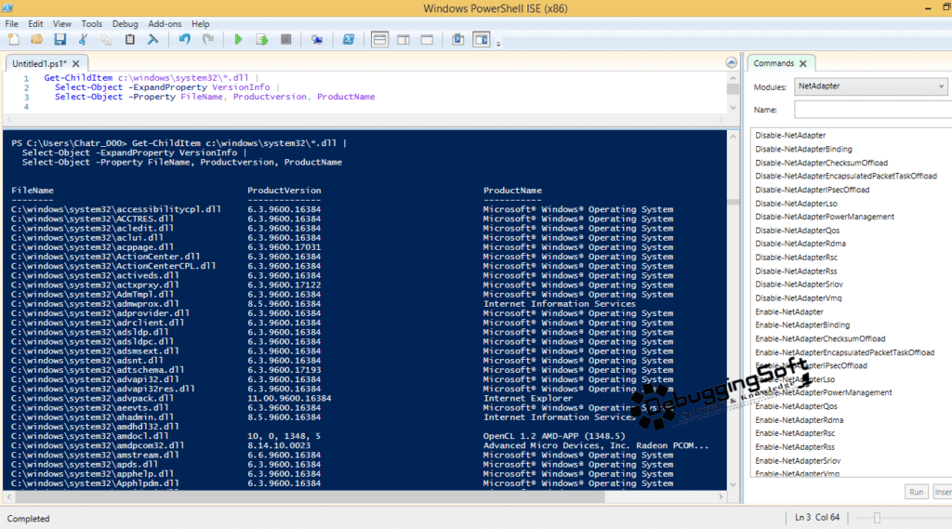
Task: Open the Modules dropdown showing NetAdapter
Action: 870,86
